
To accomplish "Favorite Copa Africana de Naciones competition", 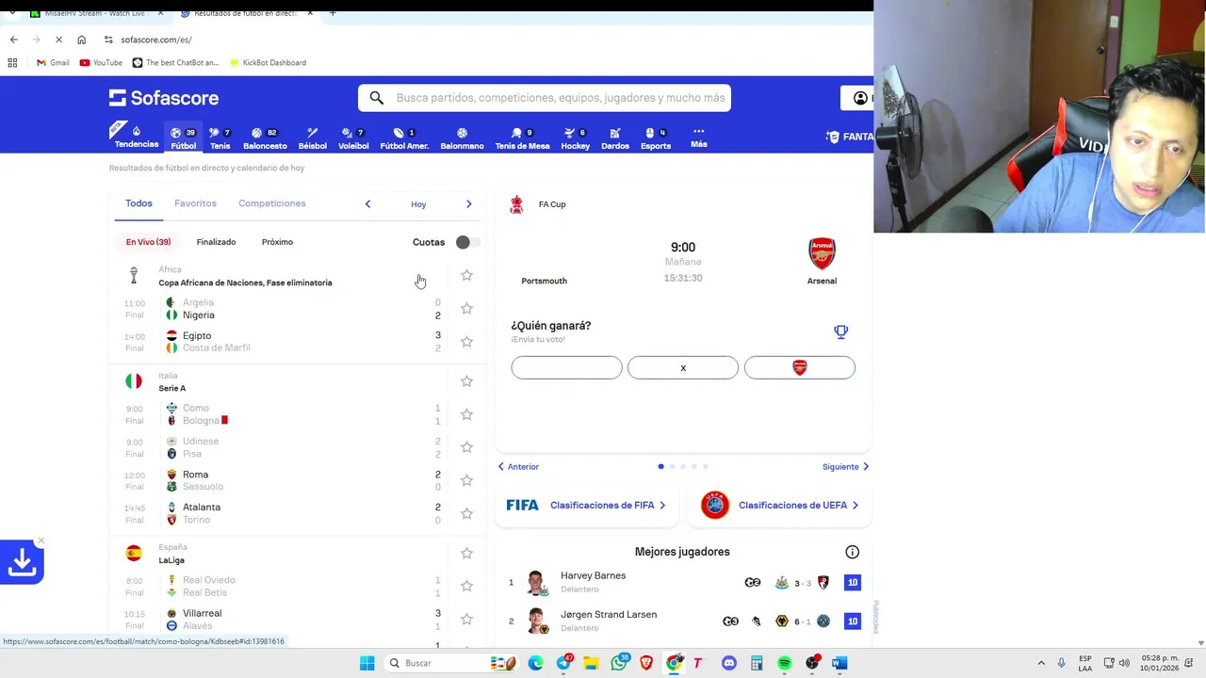I will (x=466, y=275).
